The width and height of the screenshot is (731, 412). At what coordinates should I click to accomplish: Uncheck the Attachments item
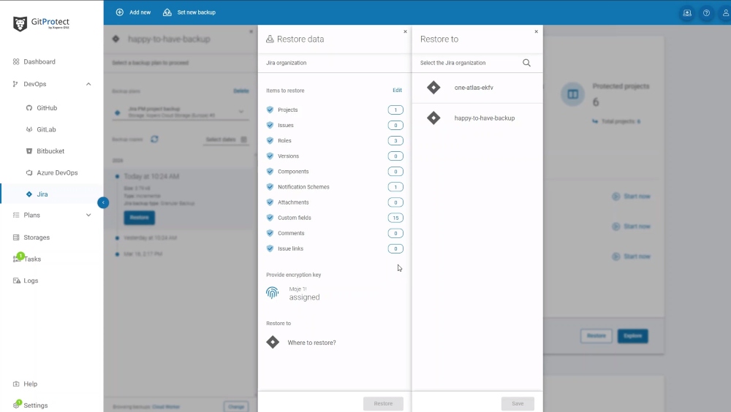pyautogui.click(x=270, y=202)
